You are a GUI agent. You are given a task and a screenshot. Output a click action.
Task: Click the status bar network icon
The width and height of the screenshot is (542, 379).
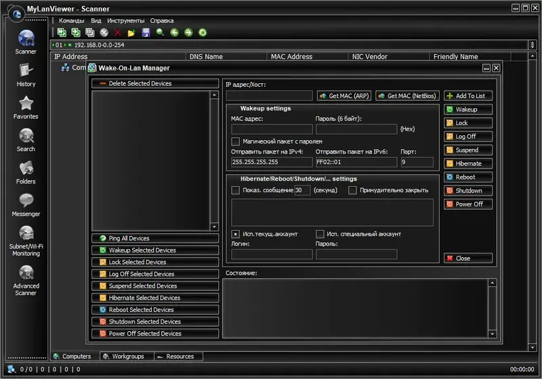pyautogui.click(x=12, y=369)
